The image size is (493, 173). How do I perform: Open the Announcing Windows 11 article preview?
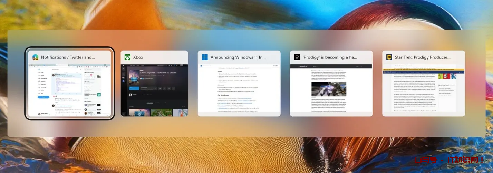tap(239, 90)
